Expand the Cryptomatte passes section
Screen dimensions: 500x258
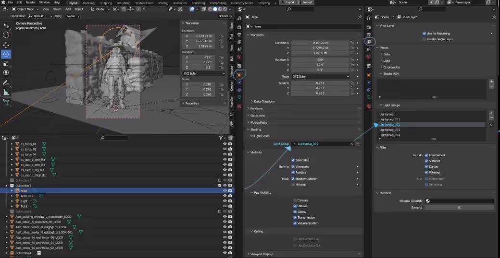[391, 67]
